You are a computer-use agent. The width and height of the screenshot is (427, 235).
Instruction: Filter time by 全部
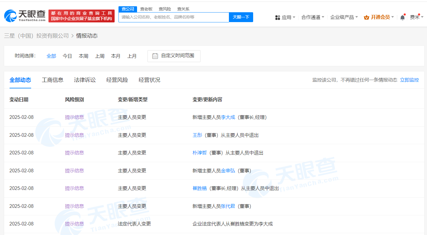[51, 56]
